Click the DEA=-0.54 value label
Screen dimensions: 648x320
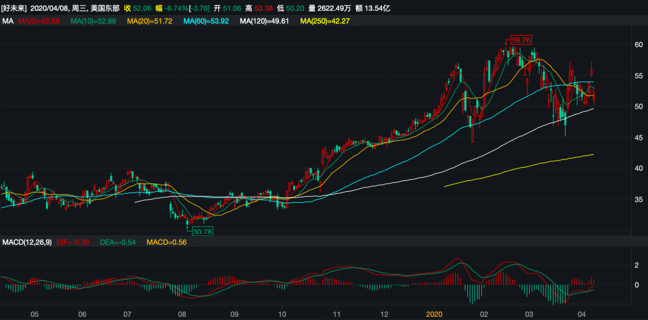[x=119, y=243]
